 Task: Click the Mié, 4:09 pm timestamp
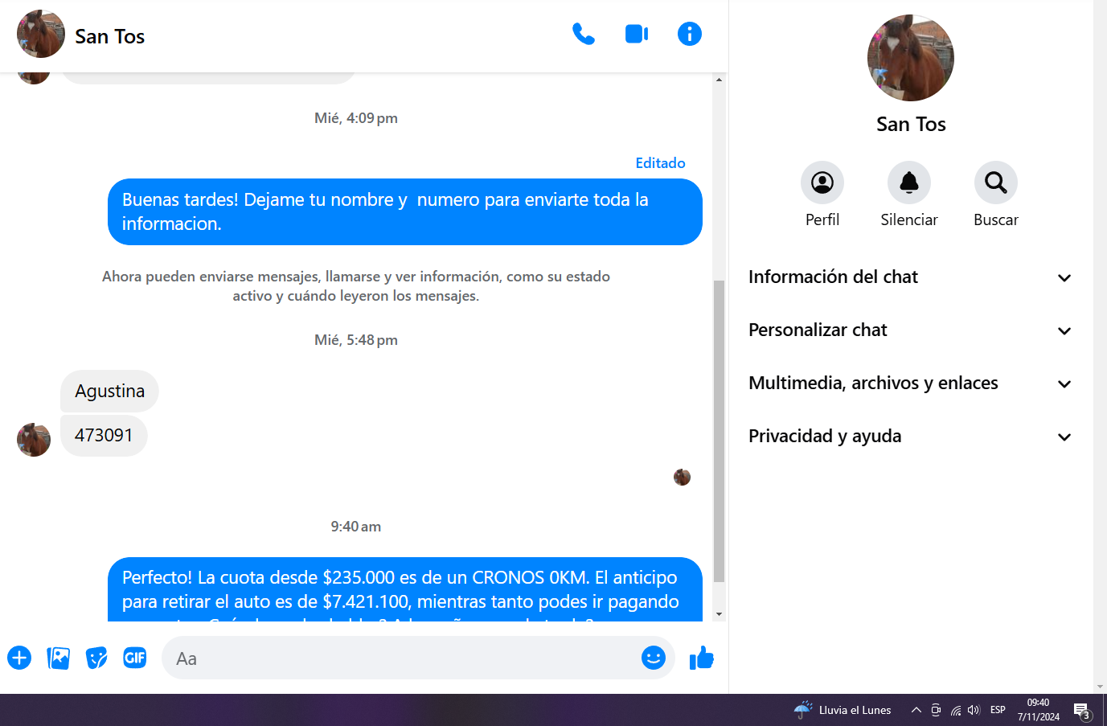(356, 118)
